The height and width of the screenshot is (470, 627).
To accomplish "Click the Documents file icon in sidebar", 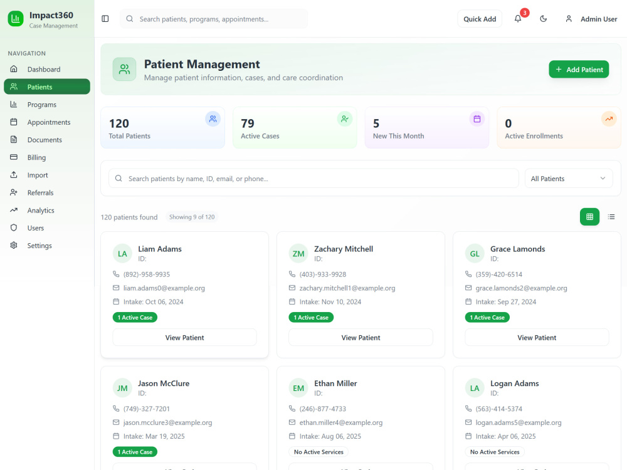I will coord(14,140).
